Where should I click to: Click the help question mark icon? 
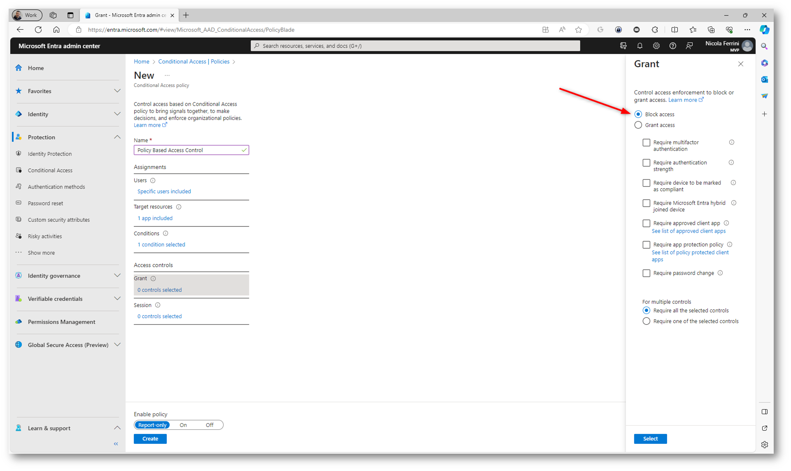coord(672,46)
